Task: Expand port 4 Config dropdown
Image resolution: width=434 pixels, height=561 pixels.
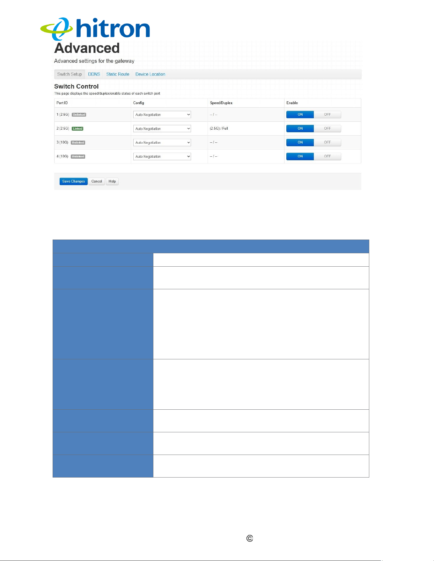Action: (x=162, y=156)
